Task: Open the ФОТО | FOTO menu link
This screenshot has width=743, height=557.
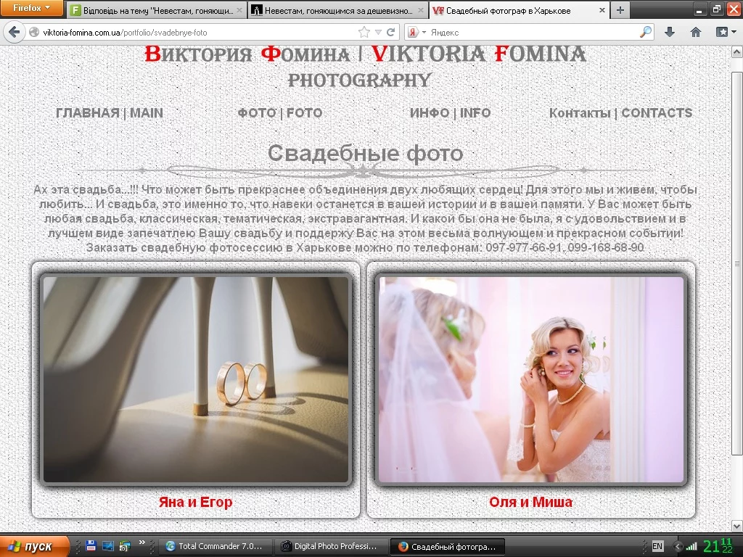Action: [280, 113]
